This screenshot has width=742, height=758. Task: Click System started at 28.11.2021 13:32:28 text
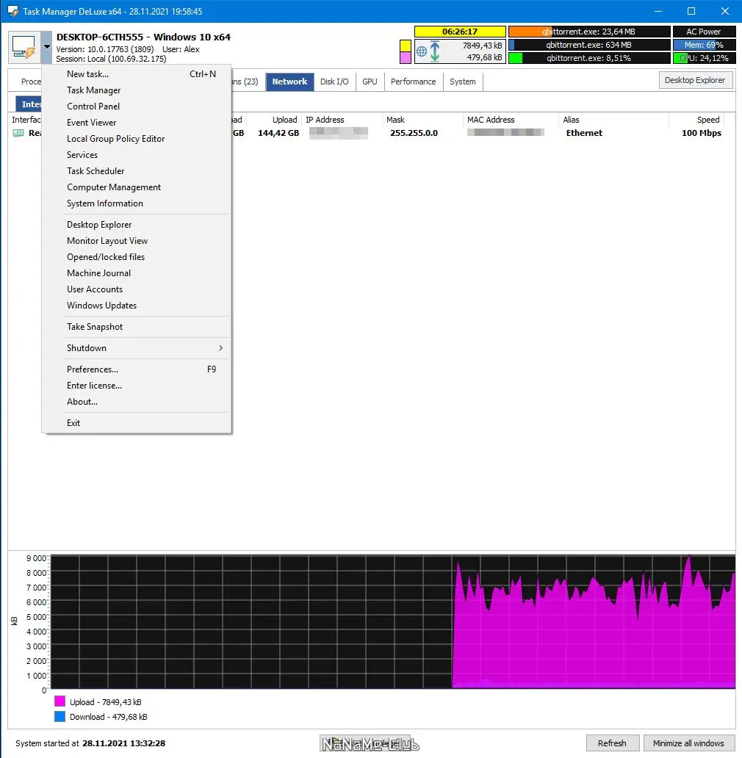pos(90,743)
